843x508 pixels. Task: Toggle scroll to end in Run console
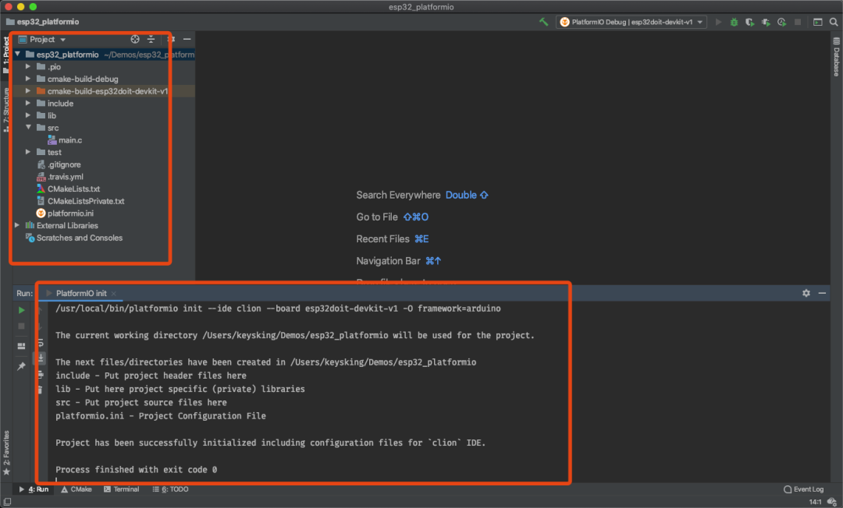(41, 357)
